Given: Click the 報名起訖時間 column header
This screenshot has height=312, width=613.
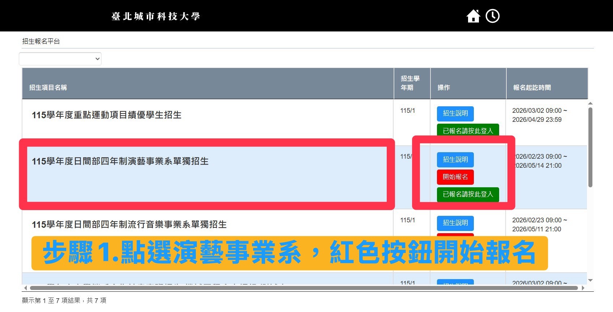Looking at the screenshot, I should click(532, 87).
